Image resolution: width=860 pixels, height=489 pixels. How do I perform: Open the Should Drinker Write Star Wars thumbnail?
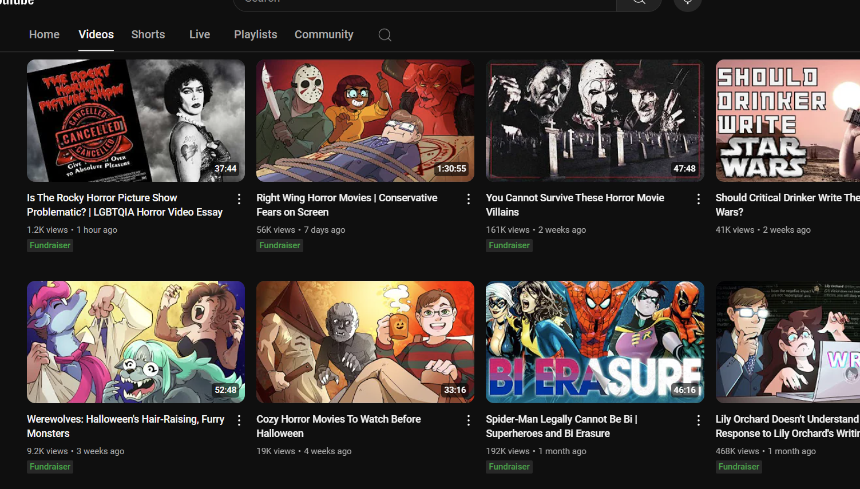pos(788,121)
